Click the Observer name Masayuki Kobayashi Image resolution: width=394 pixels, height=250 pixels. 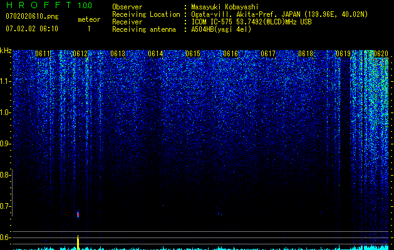click(225, 7)
